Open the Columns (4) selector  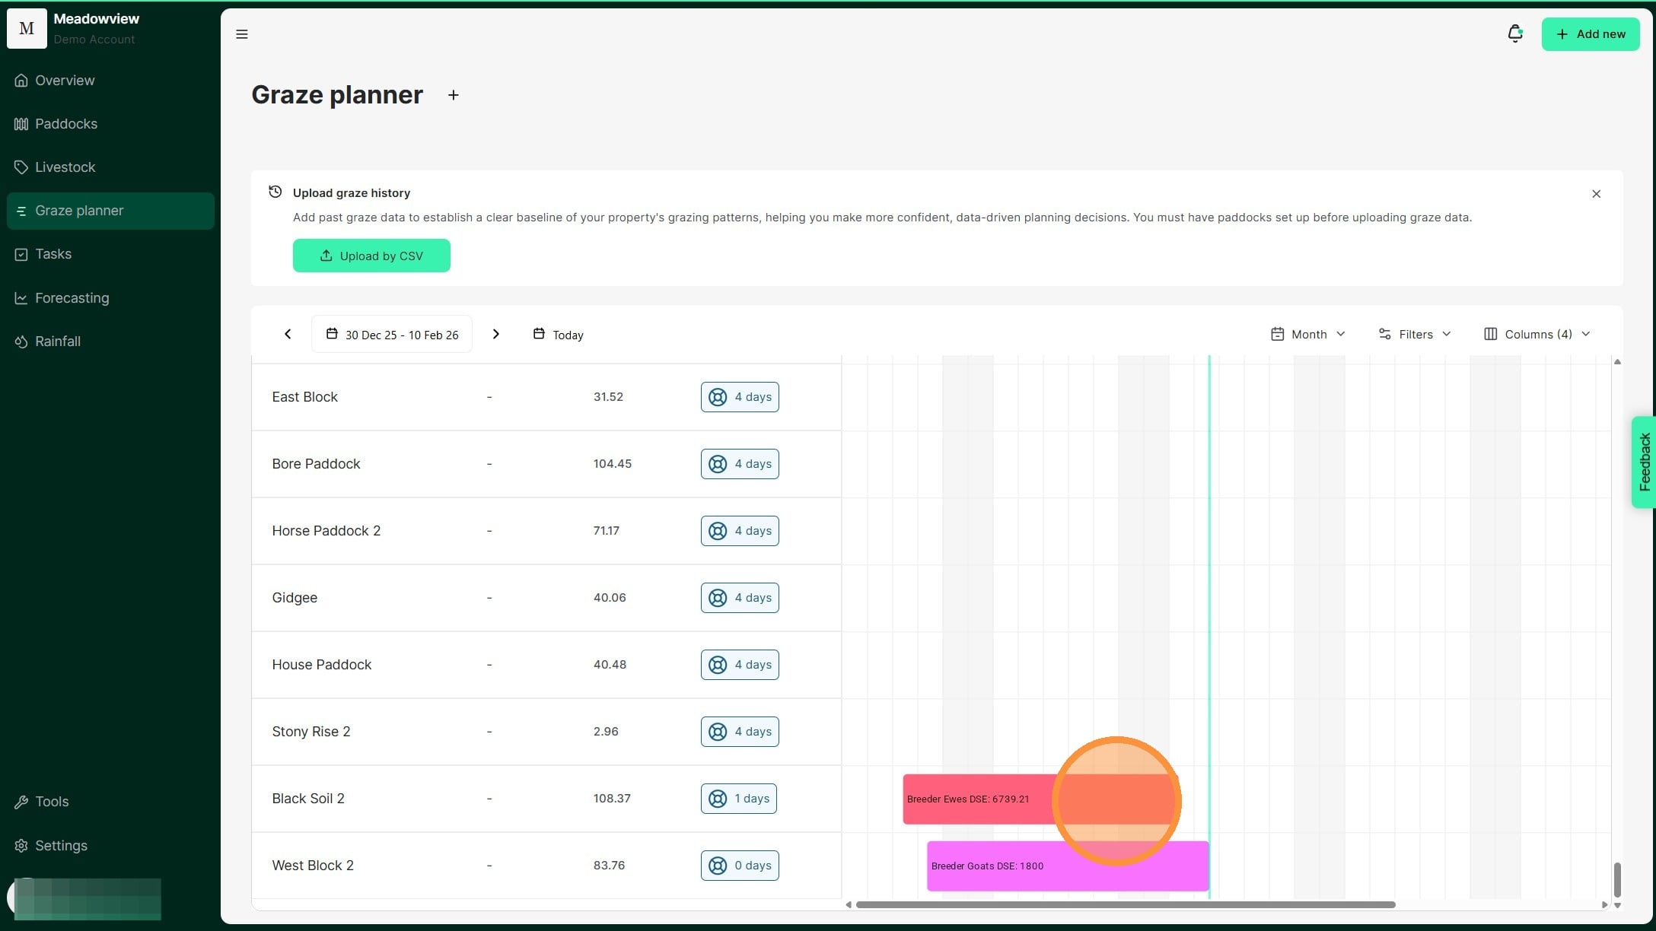(x=1537, y=334)
